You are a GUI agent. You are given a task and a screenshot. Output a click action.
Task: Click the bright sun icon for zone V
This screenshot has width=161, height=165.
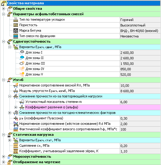coord(22,74)
